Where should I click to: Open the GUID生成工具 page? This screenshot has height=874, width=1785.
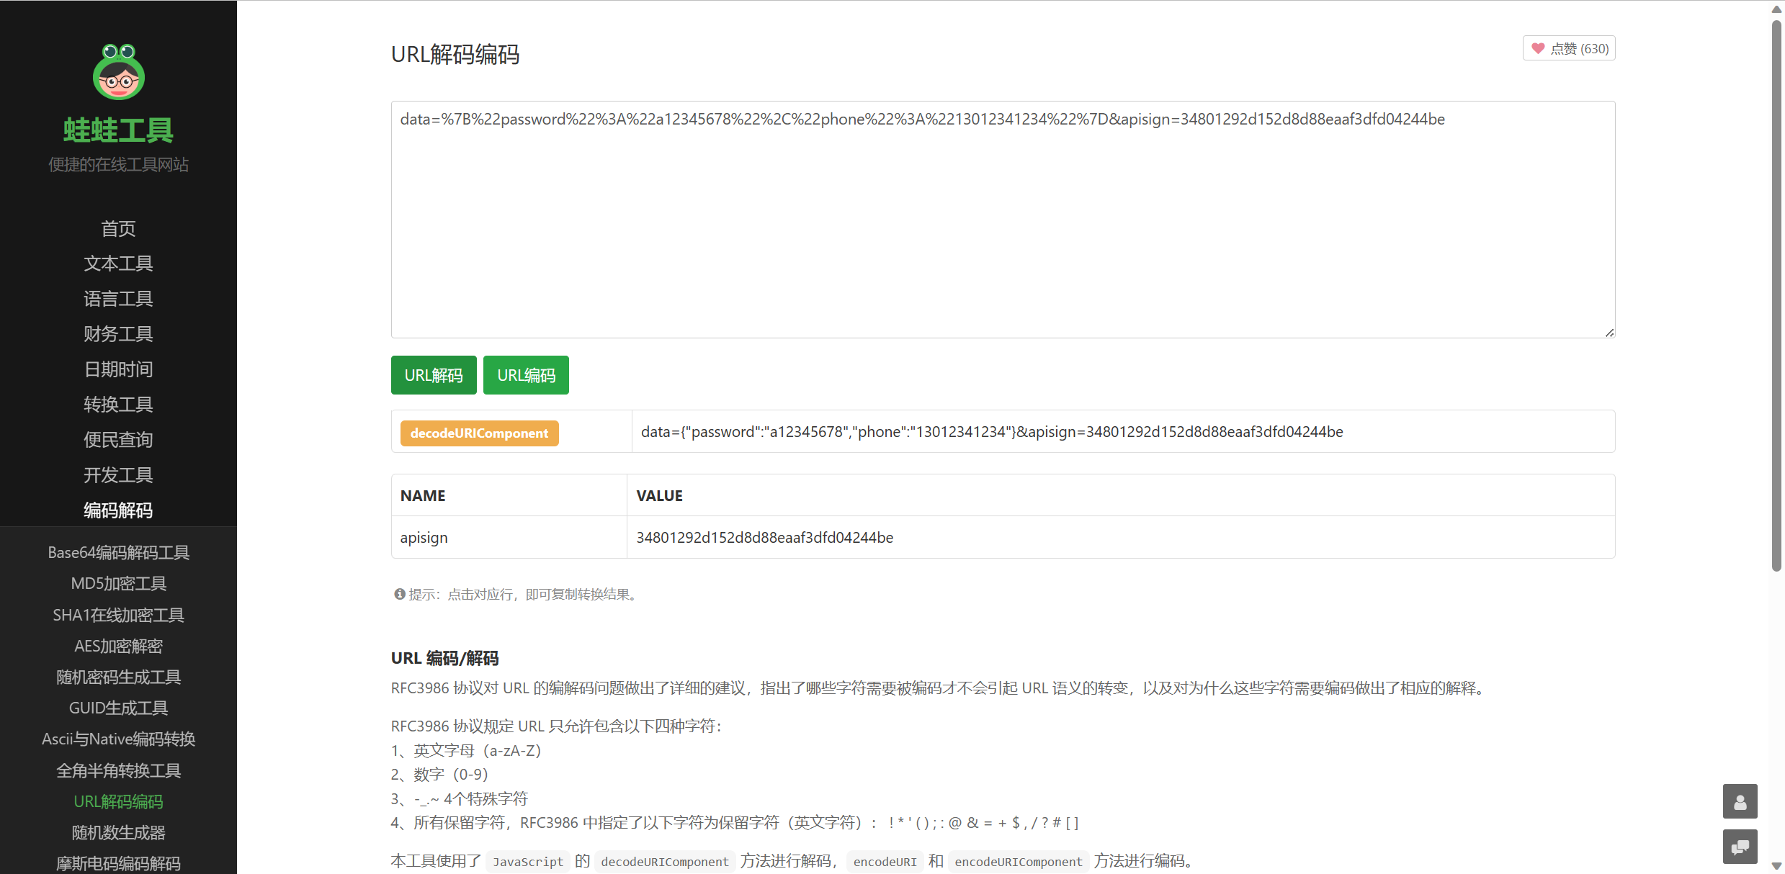(118, 708)
